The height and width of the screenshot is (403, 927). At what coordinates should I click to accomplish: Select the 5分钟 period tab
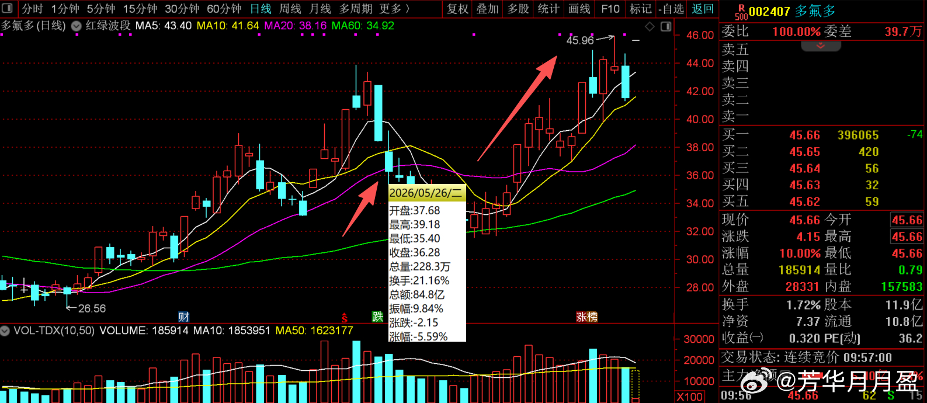(101, 9)
